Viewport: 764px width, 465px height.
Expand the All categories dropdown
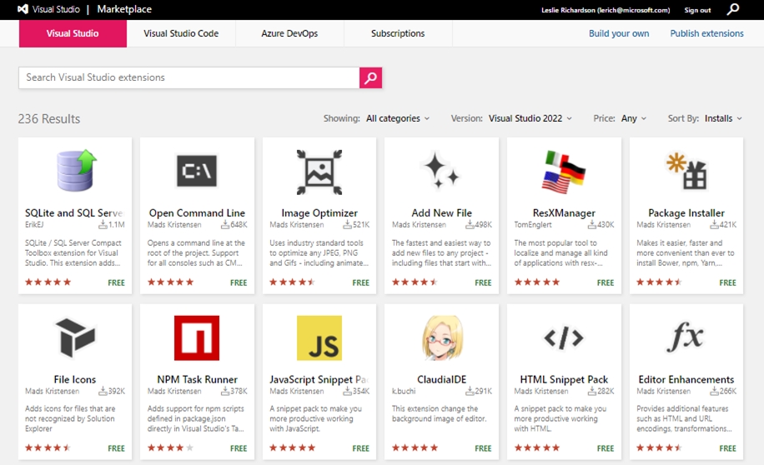click(x=398, y=118)
